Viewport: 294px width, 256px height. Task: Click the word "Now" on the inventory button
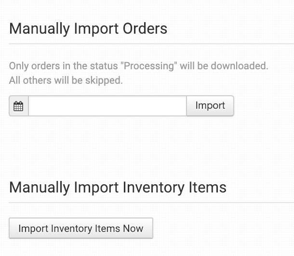point(133,228)
